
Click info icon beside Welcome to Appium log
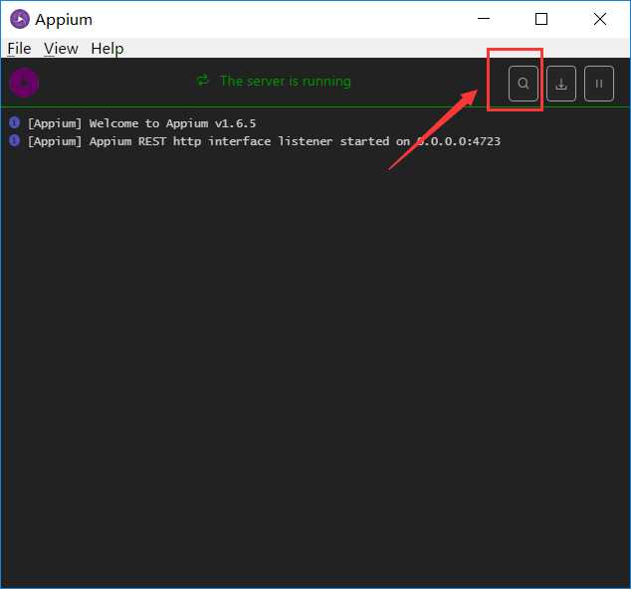(x=15, y=122)
